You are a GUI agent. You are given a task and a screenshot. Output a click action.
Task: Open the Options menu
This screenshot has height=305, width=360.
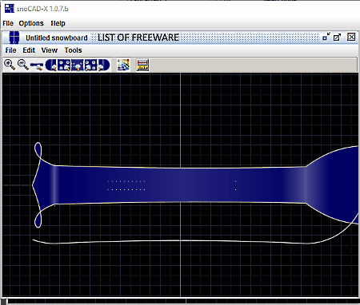[x=31, y=23]
